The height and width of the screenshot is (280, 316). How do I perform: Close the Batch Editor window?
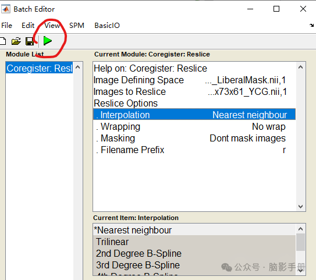(x=303, y=9)
